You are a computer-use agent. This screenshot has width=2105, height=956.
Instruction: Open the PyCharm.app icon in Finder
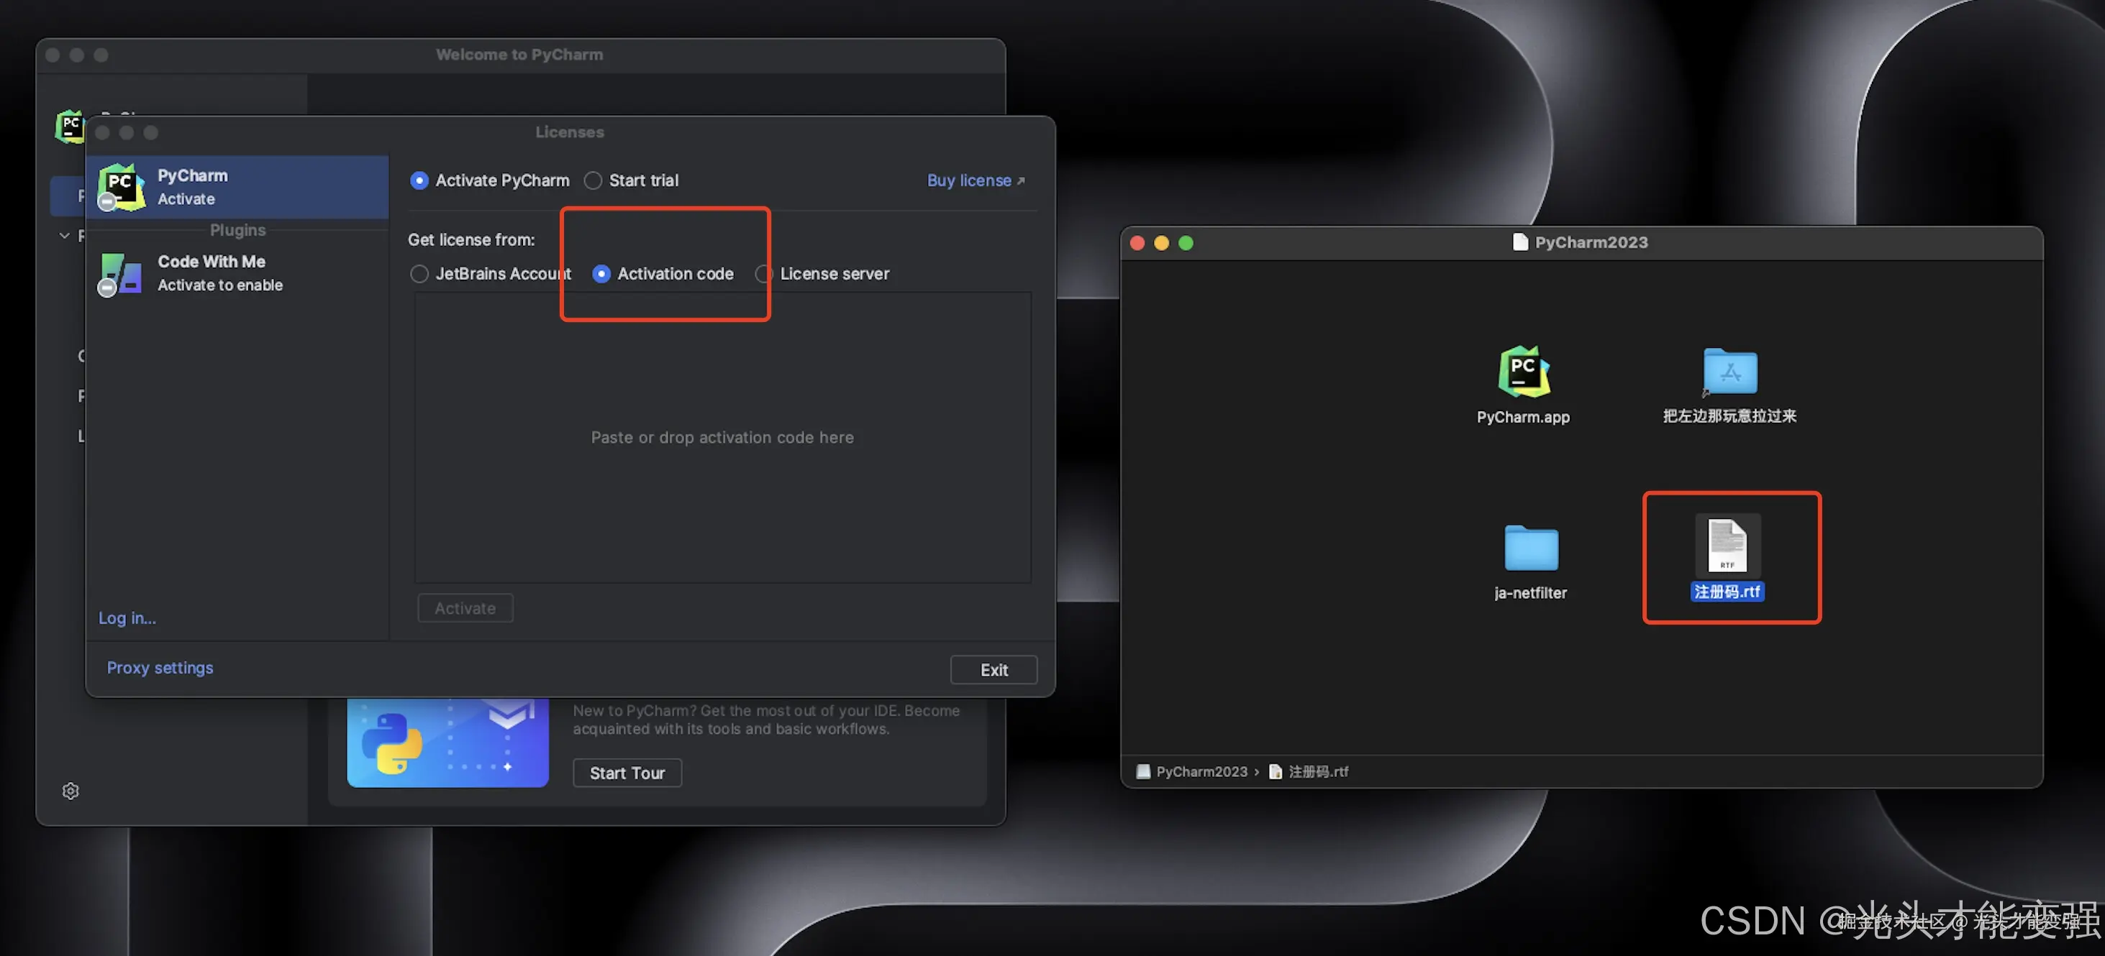1523,372
